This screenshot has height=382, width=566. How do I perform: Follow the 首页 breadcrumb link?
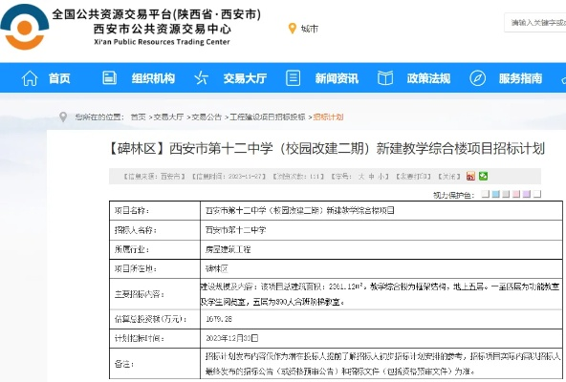click(x=138, y=117)
